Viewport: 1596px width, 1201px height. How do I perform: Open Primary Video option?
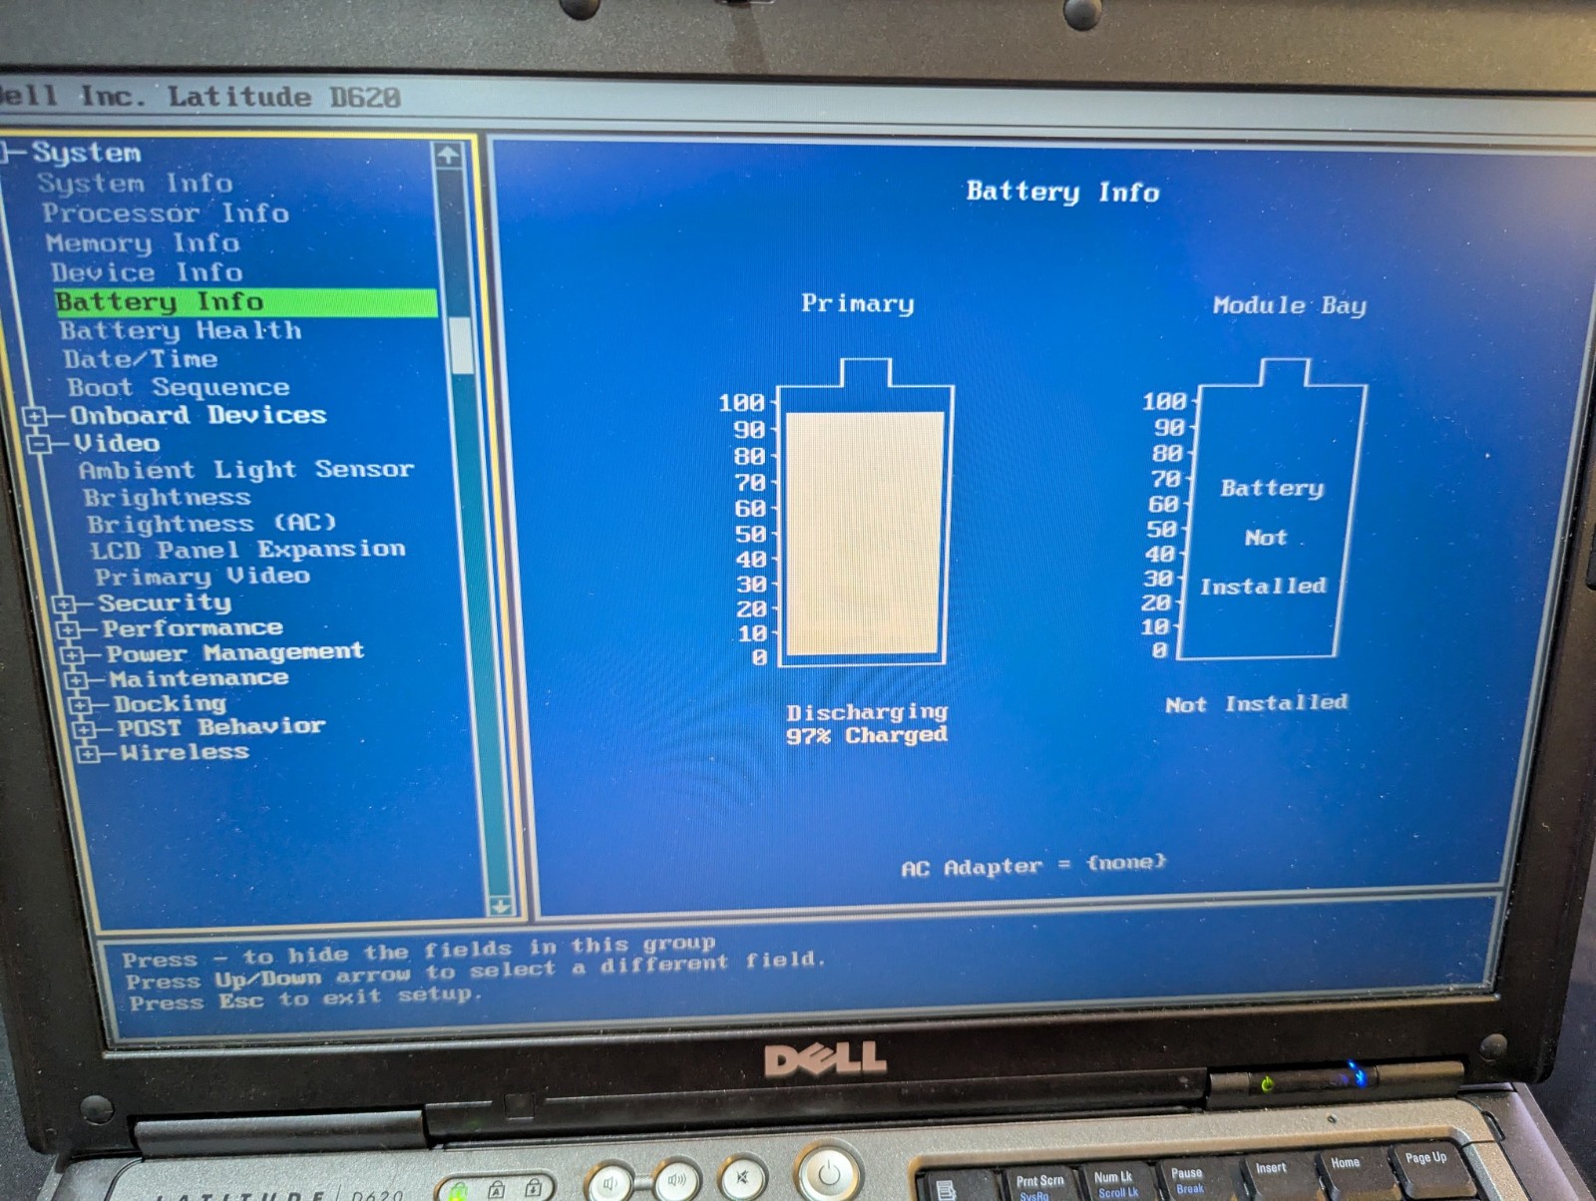[x=202, y=577]
